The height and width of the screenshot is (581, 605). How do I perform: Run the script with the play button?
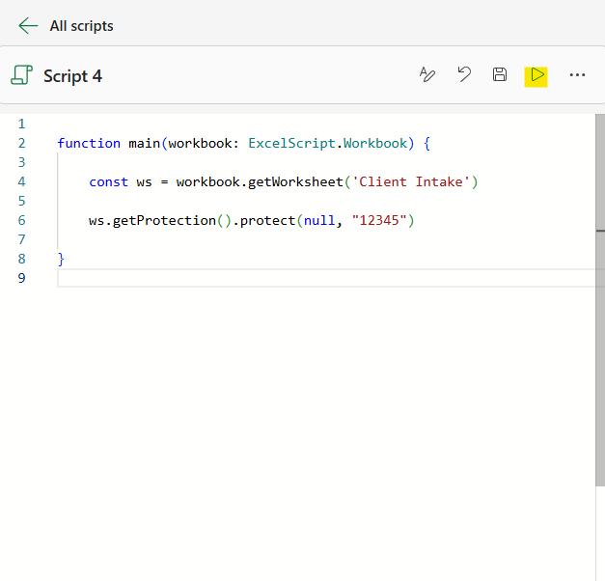[x=536, y=76]
